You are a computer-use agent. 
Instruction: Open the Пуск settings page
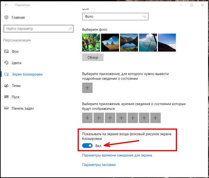16,97
